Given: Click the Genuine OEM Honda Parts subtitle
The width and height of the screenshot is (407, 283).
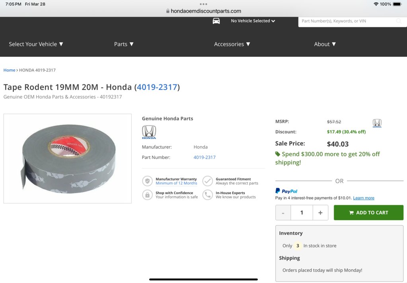Looking at the screenshot, I should point(62,97).
